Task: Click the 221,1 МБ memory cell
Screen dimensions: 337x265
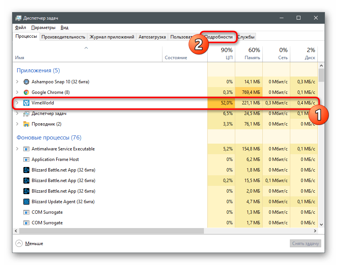Action: pos(249,103)
